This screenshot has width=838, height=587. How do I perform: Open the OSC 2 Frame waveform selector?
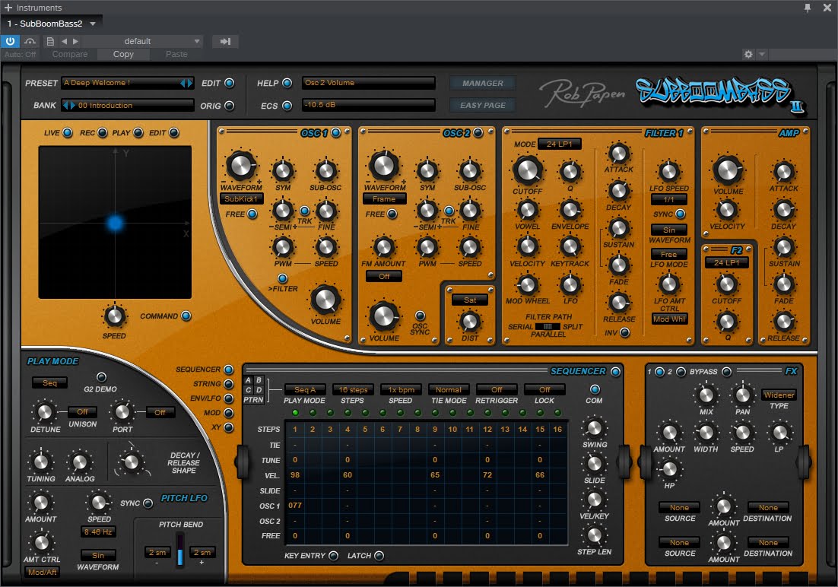384,199
